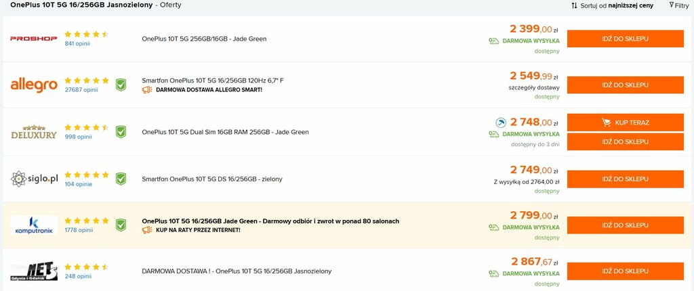Open the 27687 opinii reviews link
The width and height of the screenshot is (694, 291).
click(81, 90)
